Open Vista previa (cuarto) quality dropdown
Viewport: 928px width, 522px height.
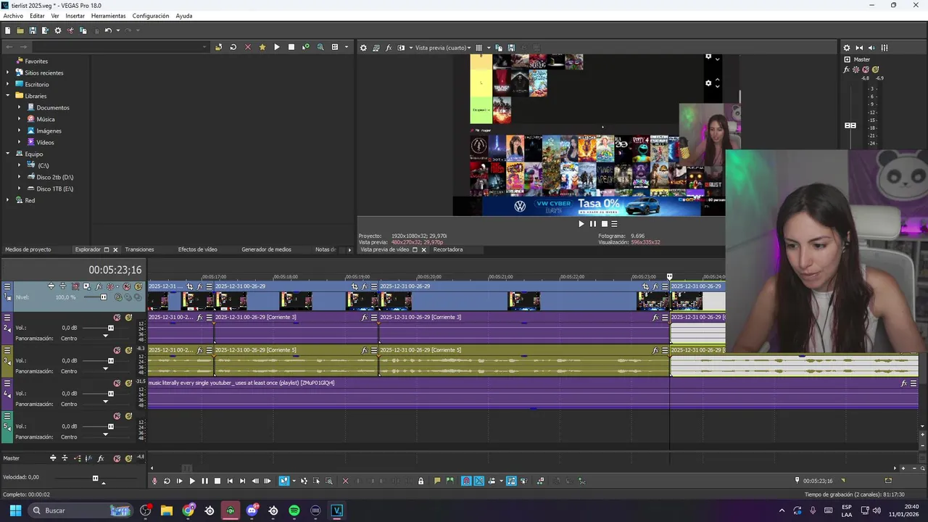(442, 48)
